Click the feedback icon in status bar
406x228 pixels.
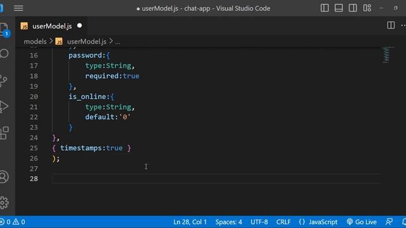click(389, 222)
